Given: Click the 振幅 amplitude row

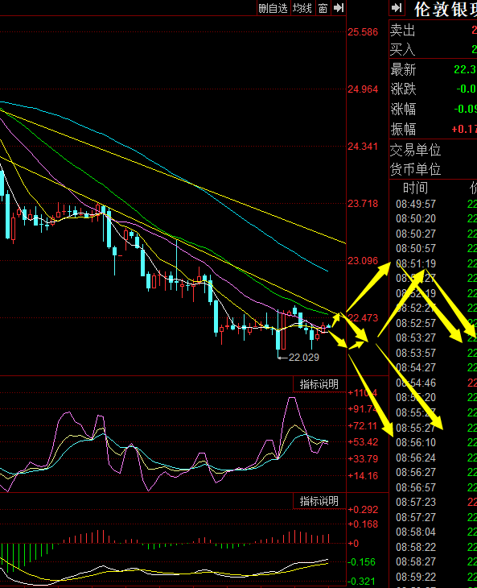Looking at the screenshot, I should click(x=434, y=129).
